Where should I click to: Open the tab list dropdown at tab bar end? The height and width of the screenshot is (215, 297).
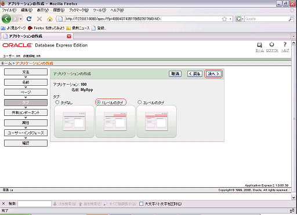[x=294, y=37]
